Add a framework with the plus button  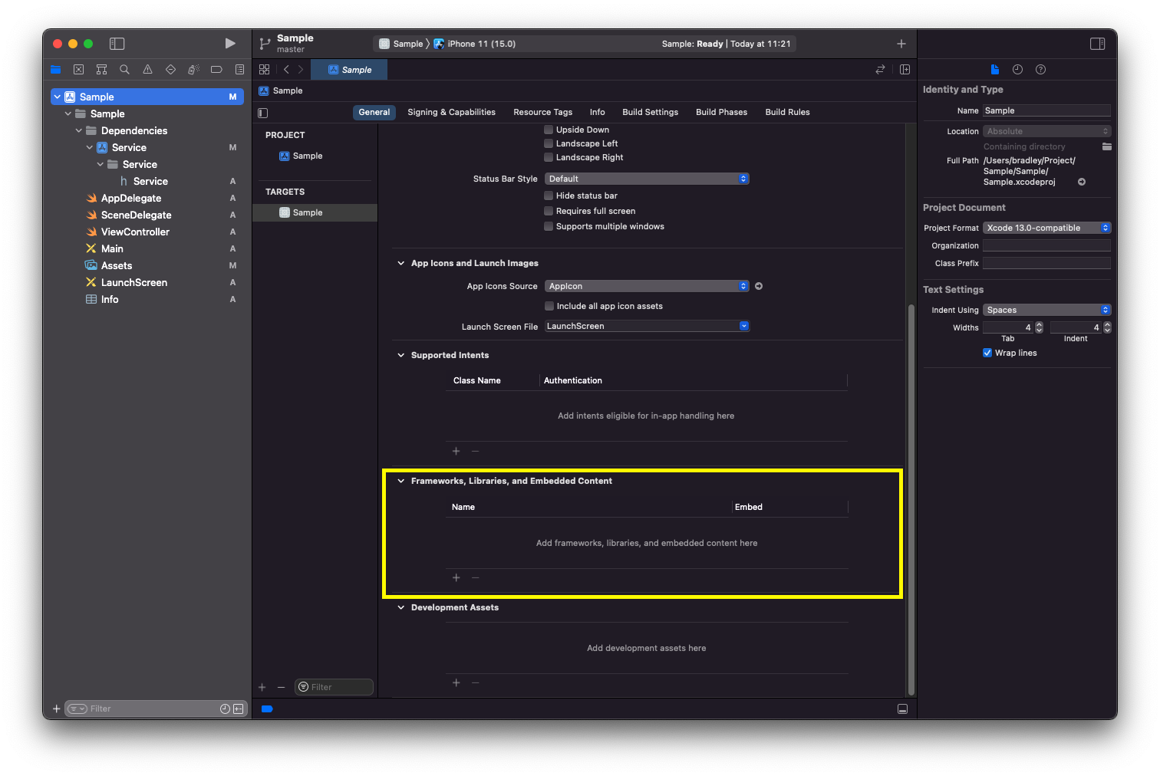click(456, 577)
